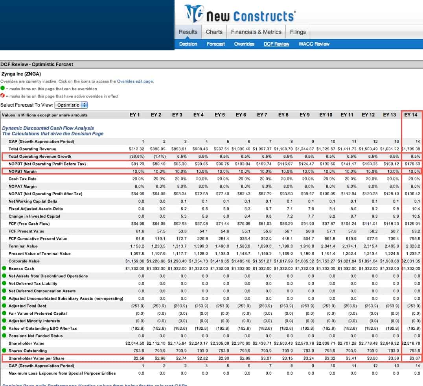The width and height of the screenshot is (423, 386).
Task: Open the Filings tab
Action: pyautogui.click(x=298, y=32)
